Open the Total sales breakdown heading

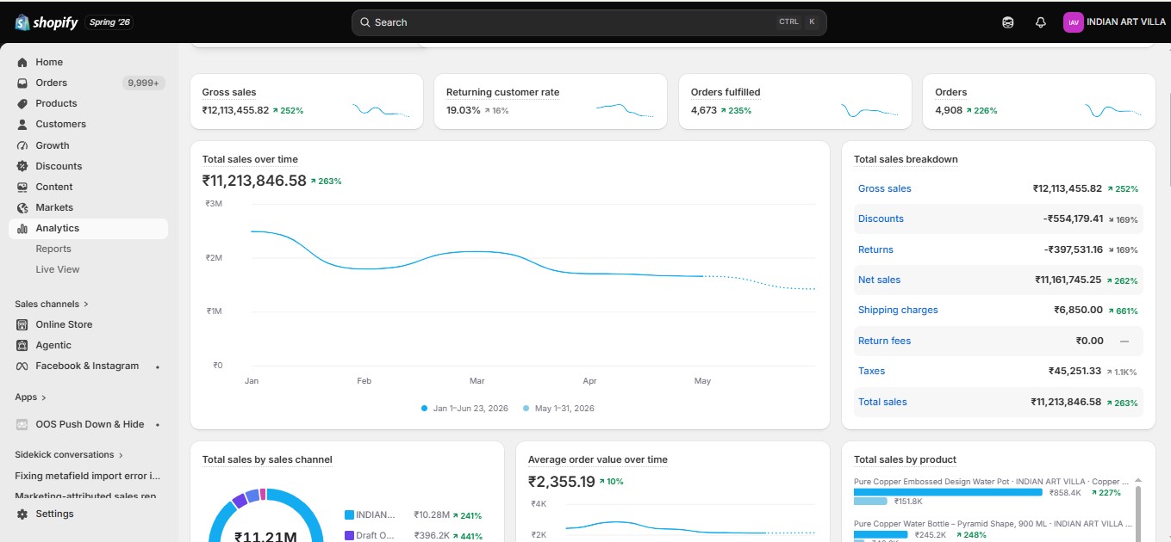pyautogui.click(x=906, y=159)
